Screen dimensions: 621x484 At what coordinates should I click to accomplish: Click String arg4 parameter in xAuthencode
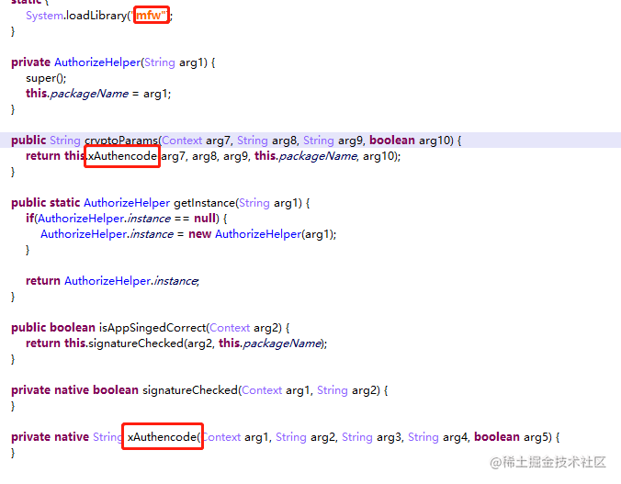tap(437, 437)
